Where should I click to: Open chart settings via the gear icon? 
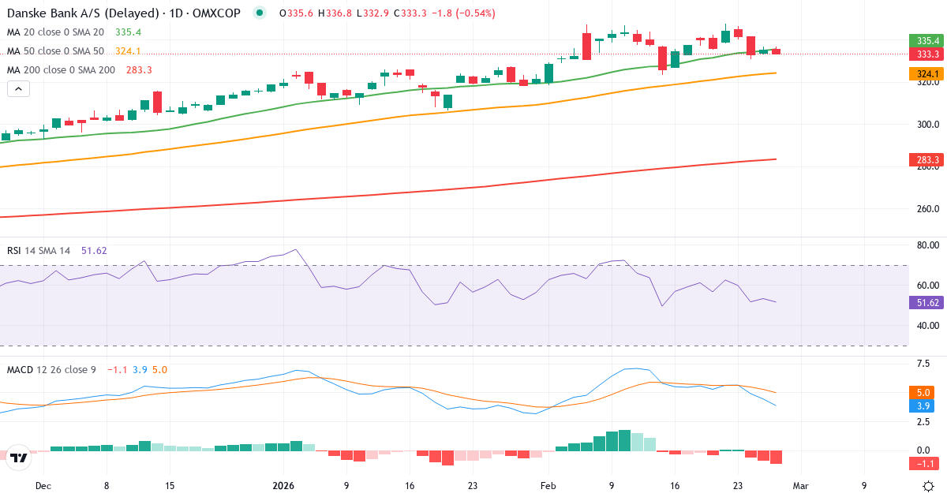tap(930, 487)
